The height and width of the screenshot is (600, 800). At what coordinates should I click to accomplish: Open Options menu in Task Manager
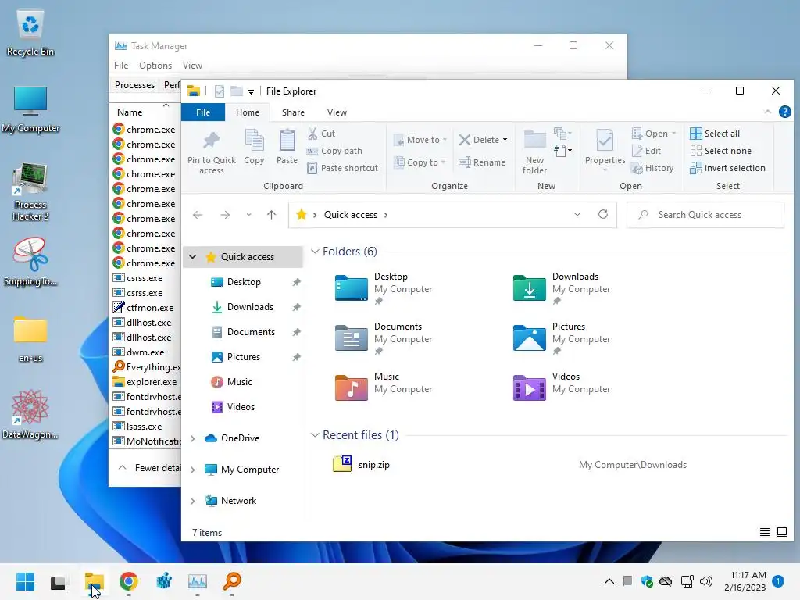[x=155, y=66]
